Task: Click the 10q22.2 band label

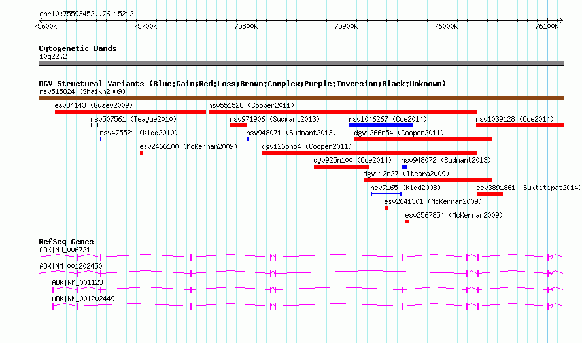Action: [x=53, y=56]
